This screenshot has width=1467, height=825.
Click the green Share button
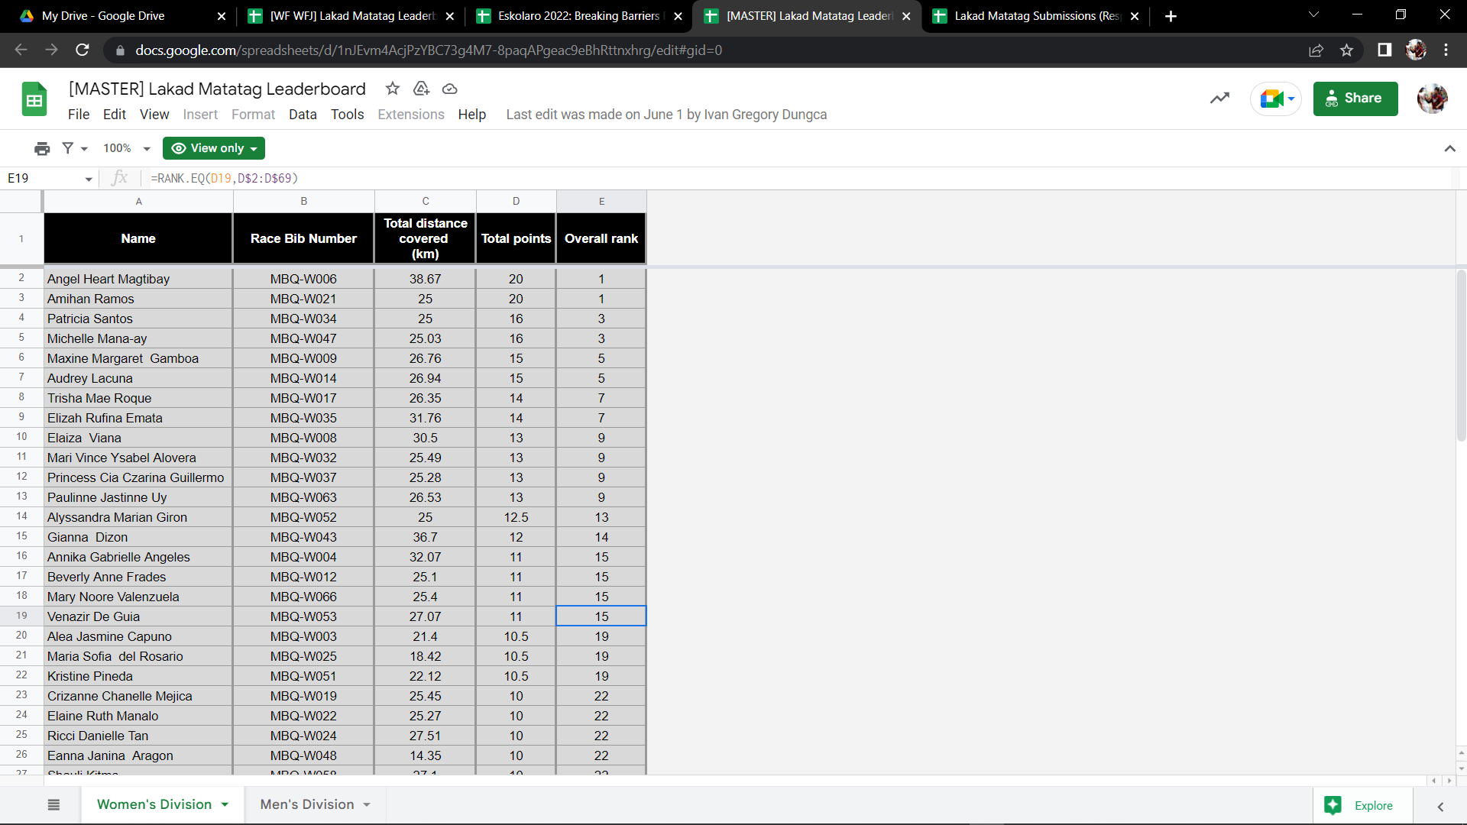pyautogui.click(x=1355, y=99)
